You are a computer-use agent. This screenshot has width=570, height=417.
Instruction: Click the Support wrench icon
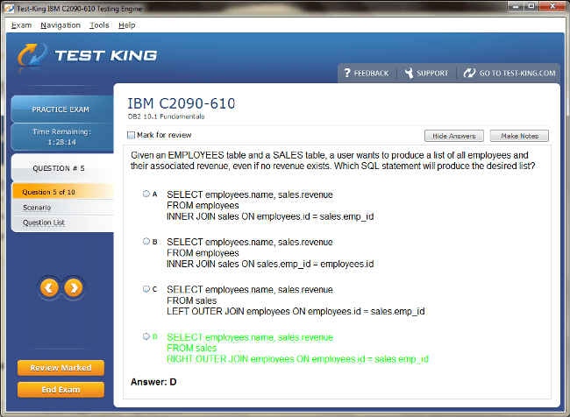point(410,73)
